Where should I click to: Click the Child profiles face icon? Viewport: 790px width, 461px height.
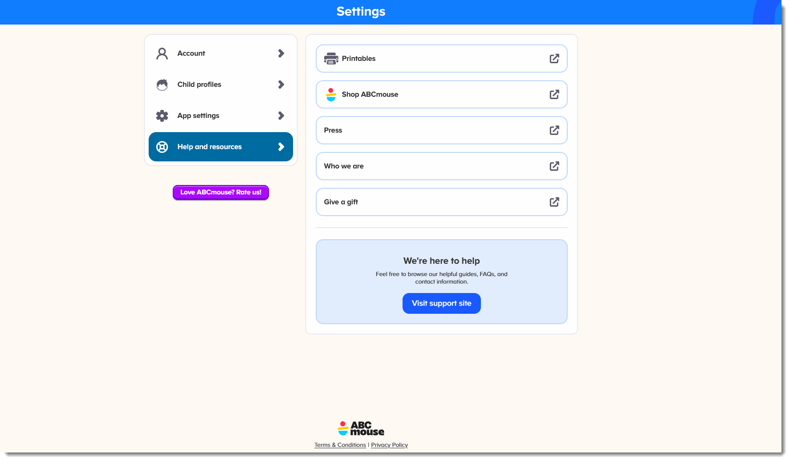[162, 84]
